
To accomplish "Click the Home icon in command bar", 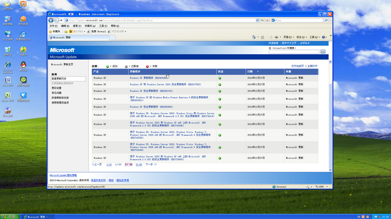I will click(x=254, y=37).
